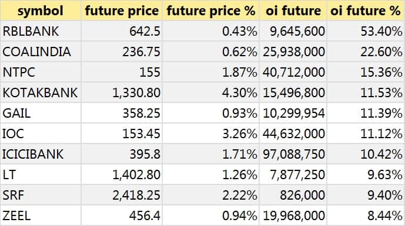Select the SRF symbol cell
The width and height of the screenshot is (405, 226).
pyautogui.click(x=41, y=195)
